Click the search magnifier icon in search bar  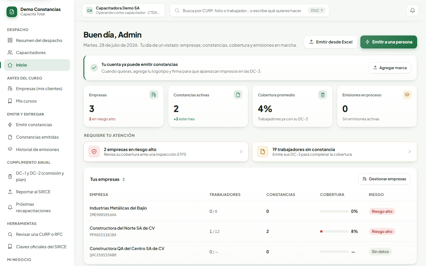pos(177,11)
